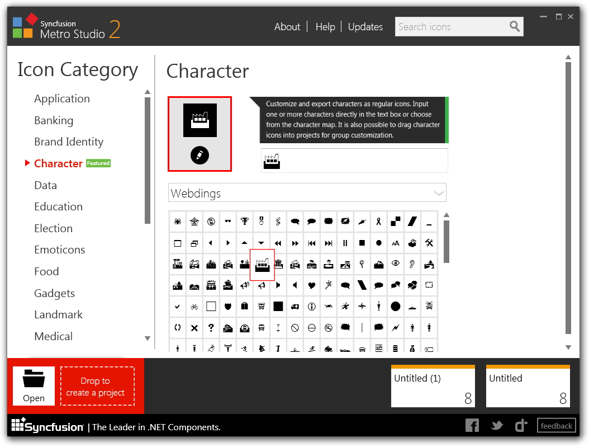Select the Election category
This screenshot has height=447, width=589.
(53, 228)
